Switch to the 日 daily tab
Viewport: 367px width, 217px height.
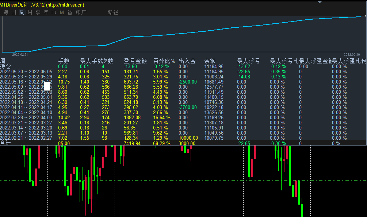point(14,12)
